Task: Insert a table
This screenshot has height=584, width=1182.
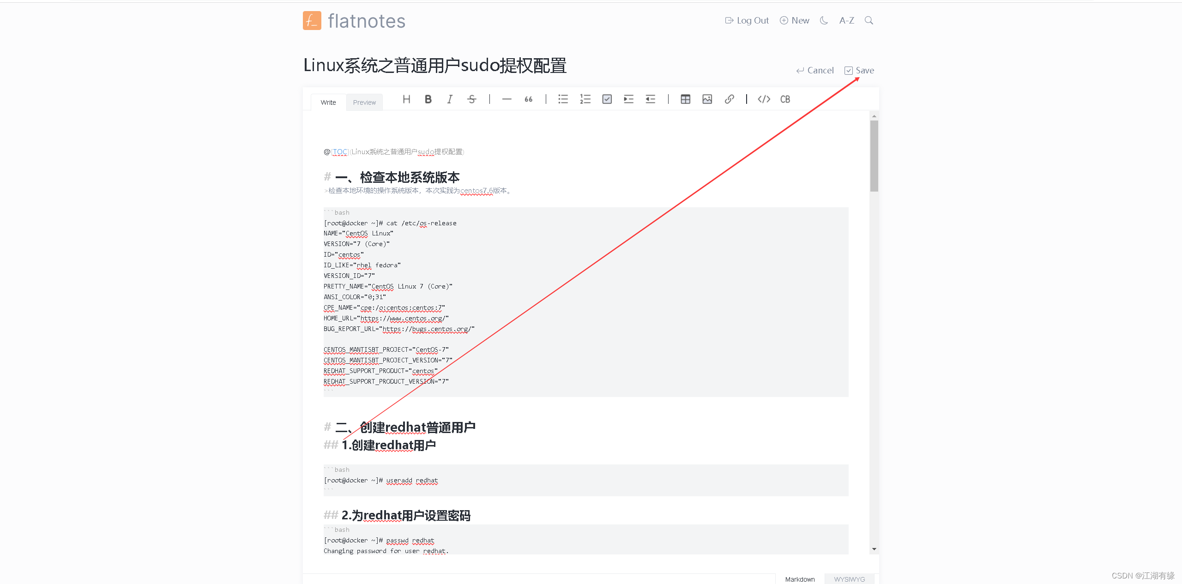Action: click(x=685, y=99)
